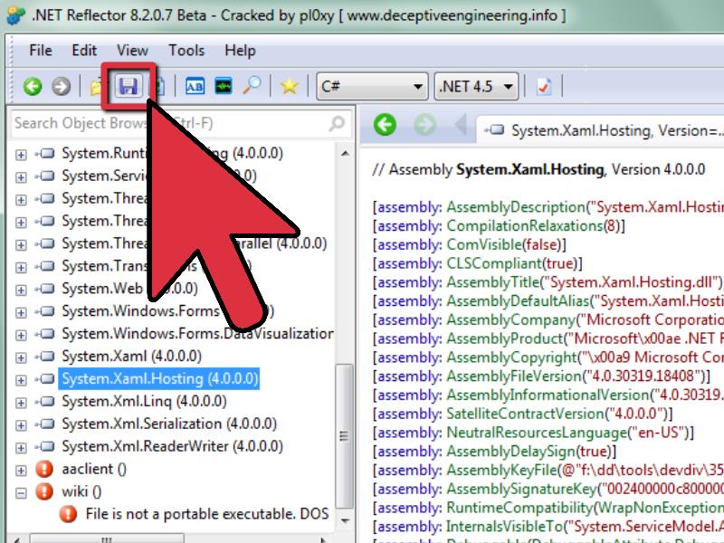Expand the System.Xml.Serialization node
The width and height of the screenshot is (724, 543).
[x=21, y=425]
